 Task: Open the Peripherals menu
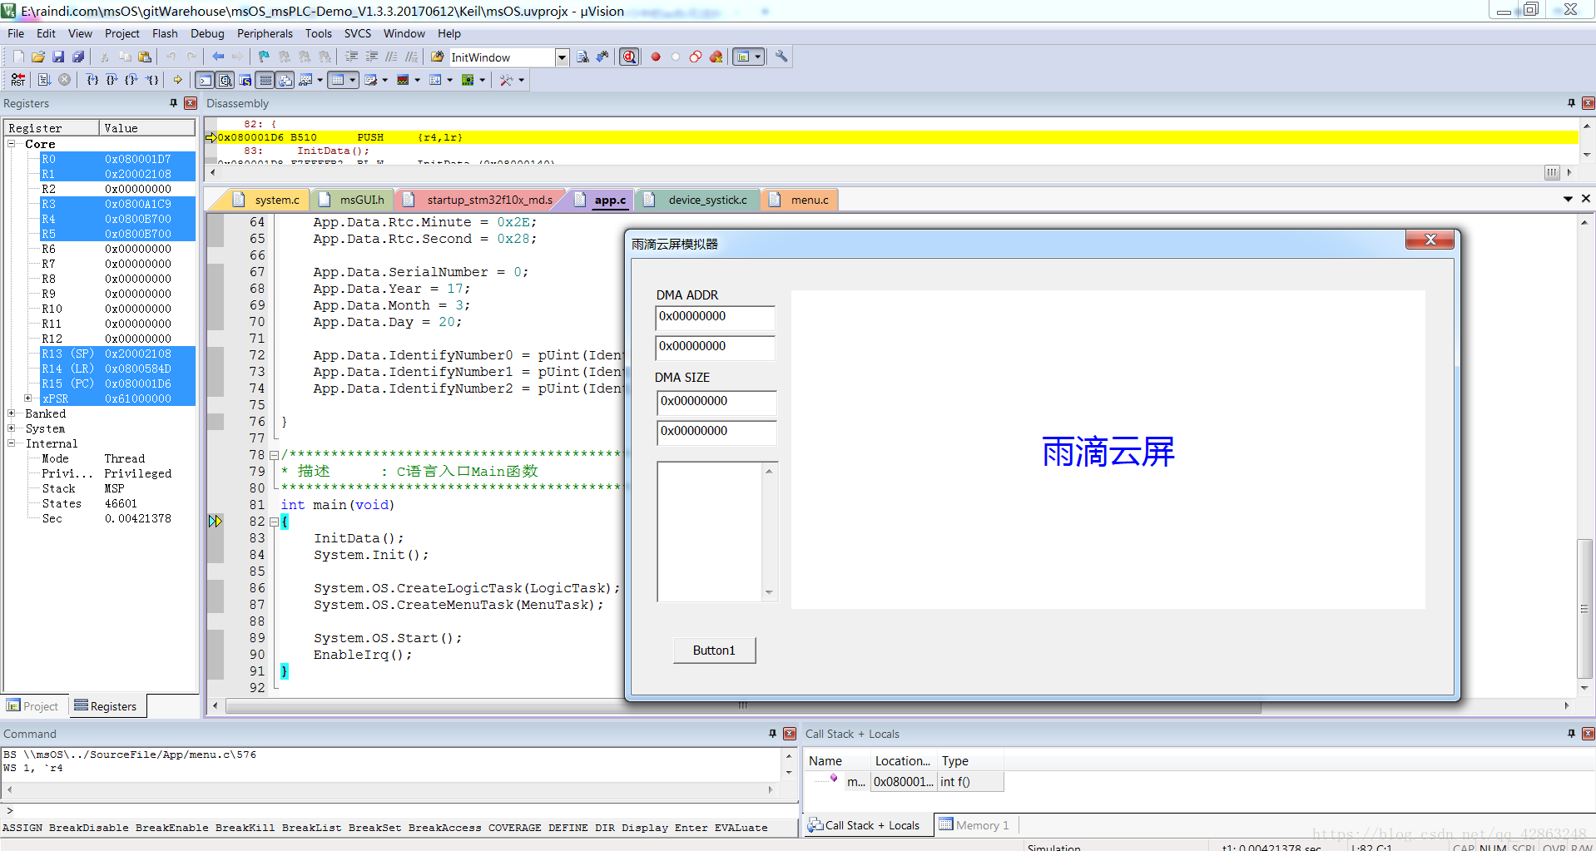(x=265, y=33)
